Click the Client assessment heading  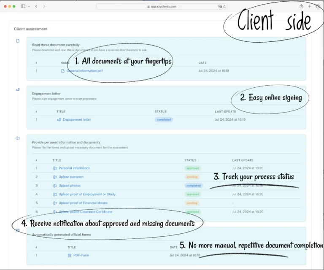point(31,29)
